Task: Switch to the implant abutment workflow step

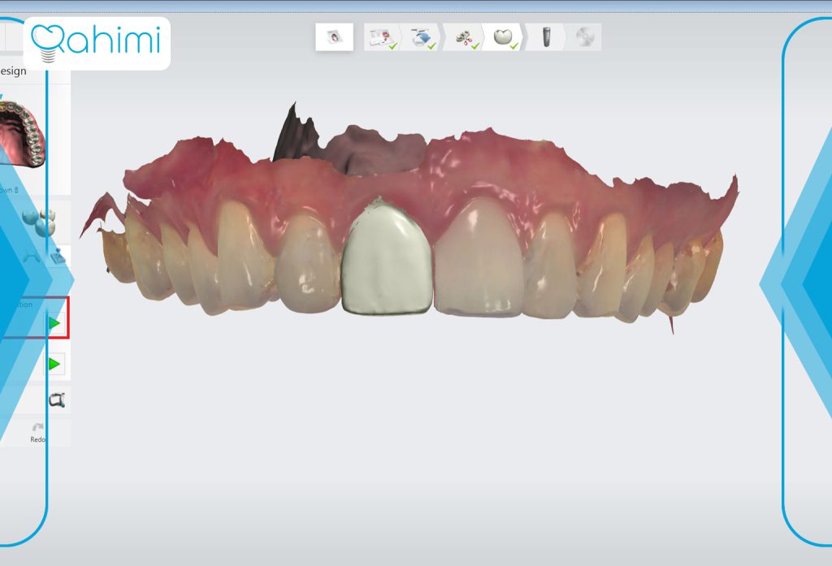Action: (x=545, y=37)
